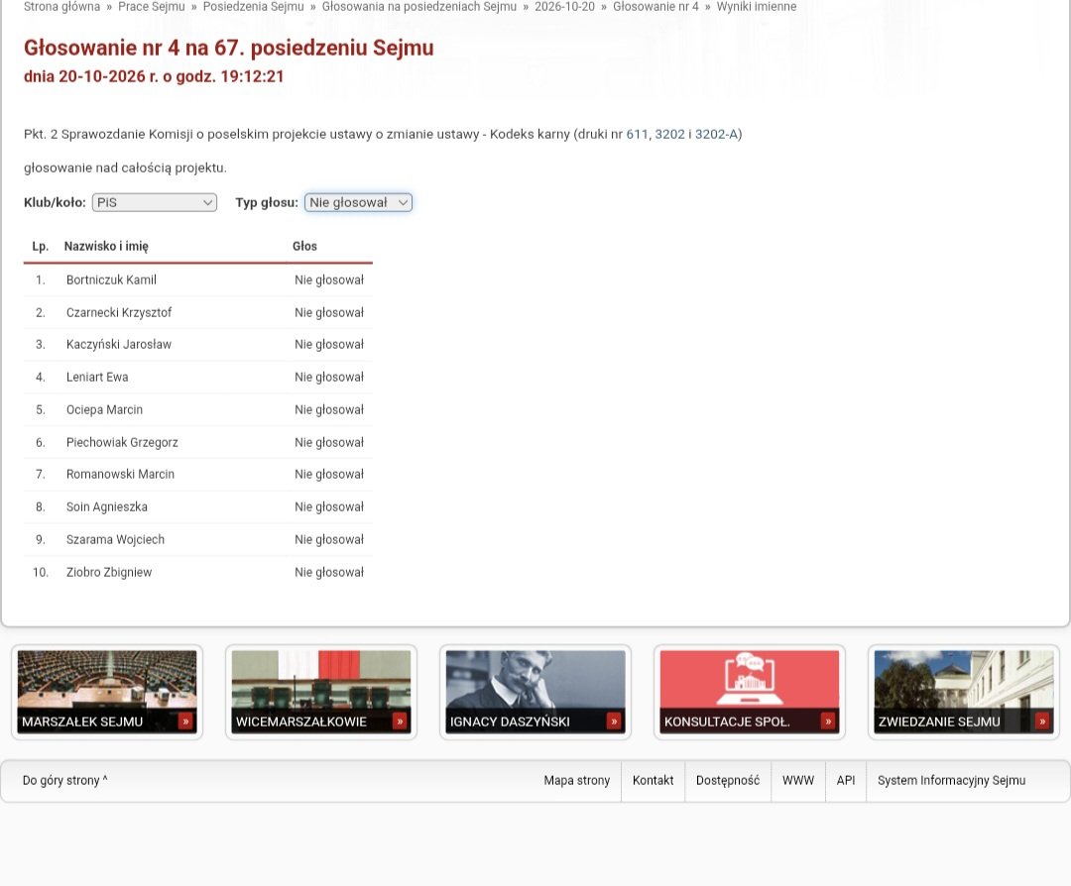Image resolution: width=1071 pixels, height=886 pixels.
Task: Open the Klub/koło dropdown showing PiS
Action: click(155, 203)
